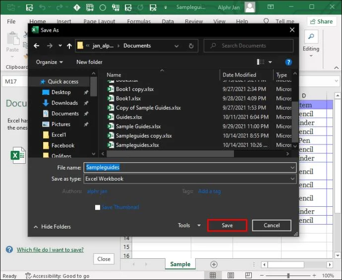
Task: Open the Excel1 folder
Action: pos(58,135)
